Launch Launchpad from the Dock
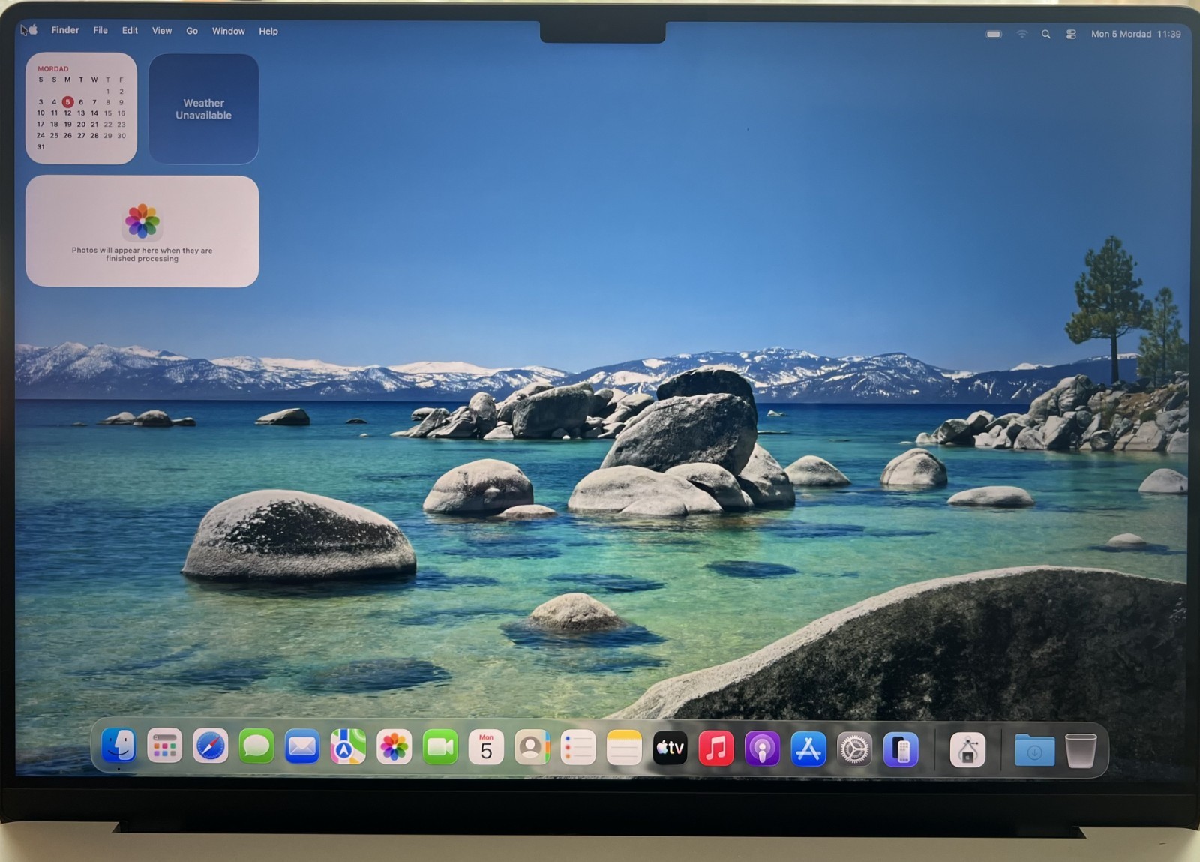The width and height of the screenshot is (1200, 862). click(x=164, y=747)
